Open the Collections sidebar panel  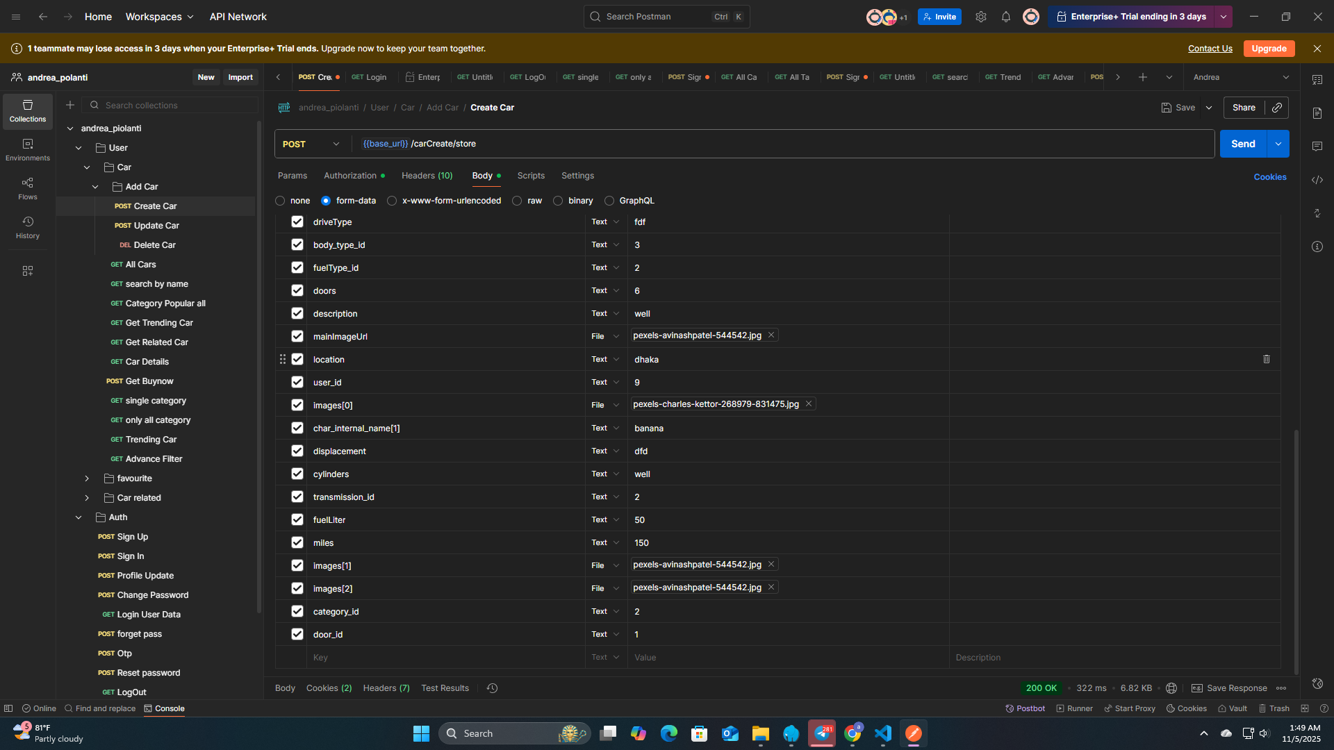coord(28,111)
